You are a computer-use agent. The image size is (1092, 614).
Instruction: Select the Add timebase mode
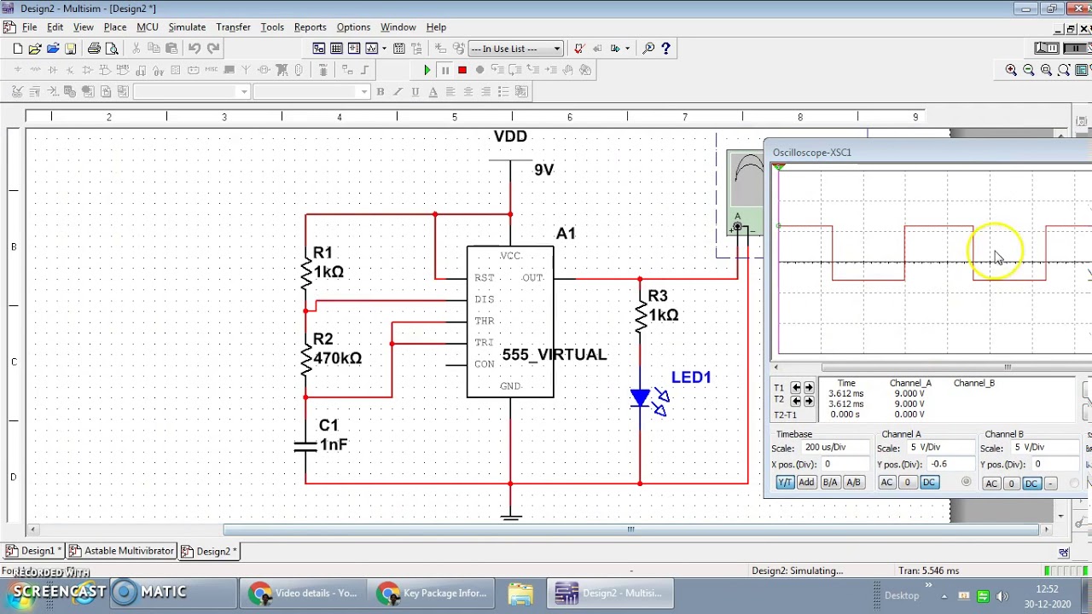807,483
